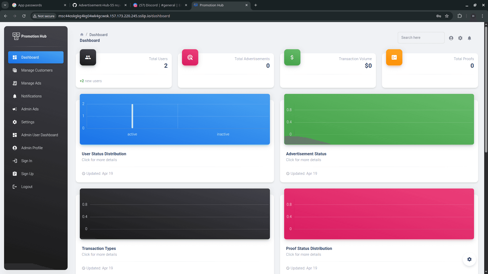This screenshot has height=274, width=488.
Task: Open the notification bell in the header
Action: [469, 38]
